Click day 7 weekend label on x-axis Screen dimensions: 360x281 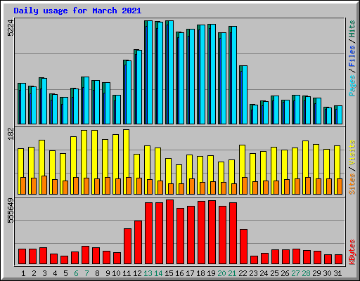[x=86, y=273]
